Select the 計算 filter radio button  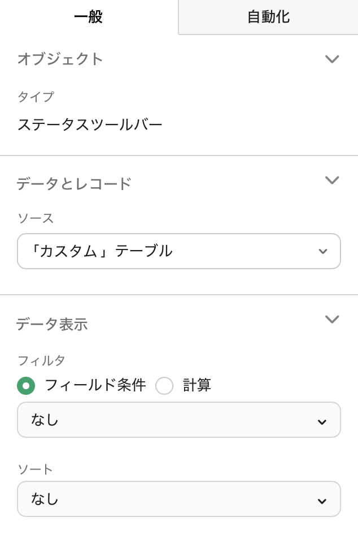[164, 385]
